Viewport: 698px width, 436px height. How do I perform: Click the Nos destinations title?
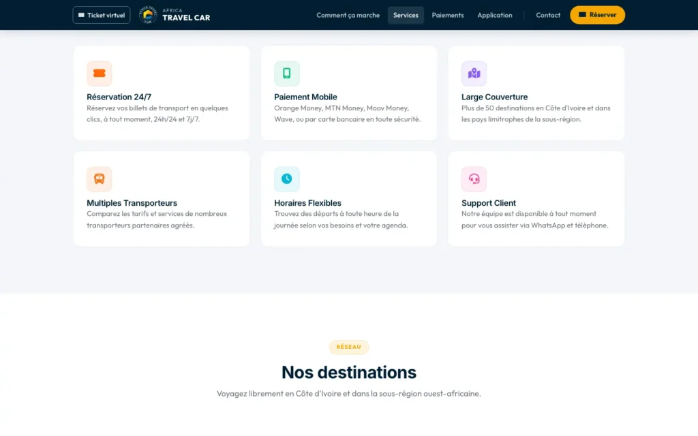click(349, 373)
